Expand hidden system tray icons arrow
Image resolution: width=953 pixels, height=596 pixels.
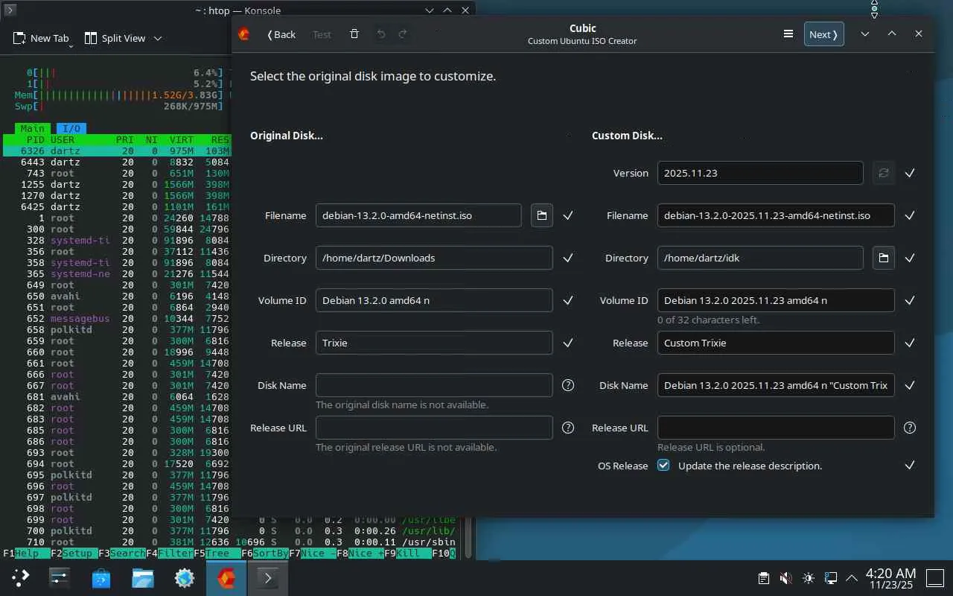tap(852, 578)
